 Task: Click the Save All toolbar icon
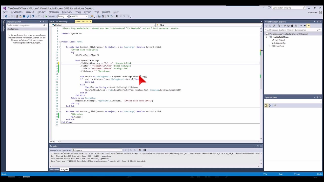click(28, 16)
